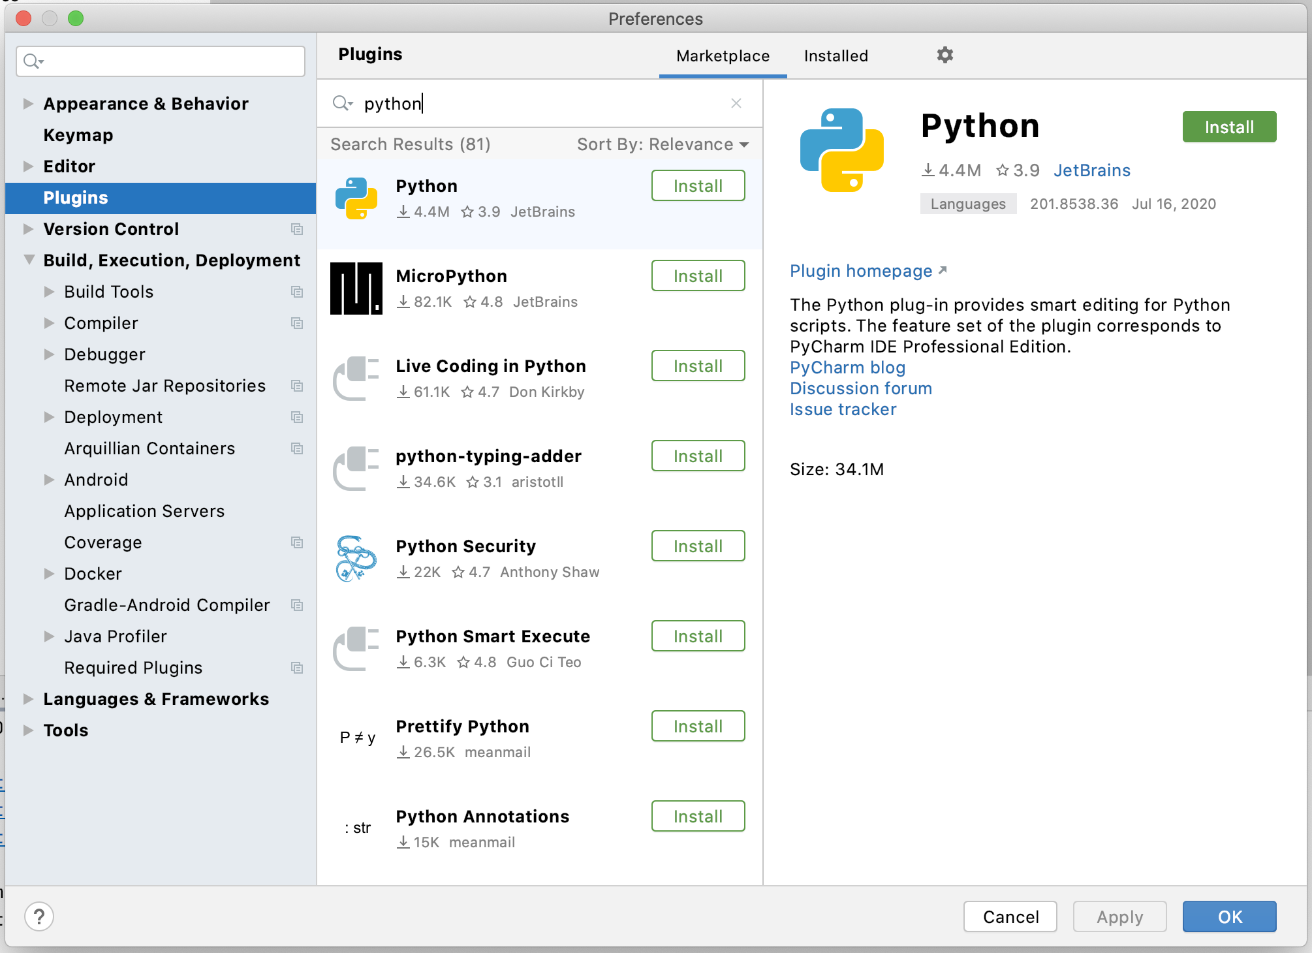Expand Appearance & Behavior section
Image resolution: width=1312 pixels, height=953 pixels.
pyautogui.click(x=28, y=104)
